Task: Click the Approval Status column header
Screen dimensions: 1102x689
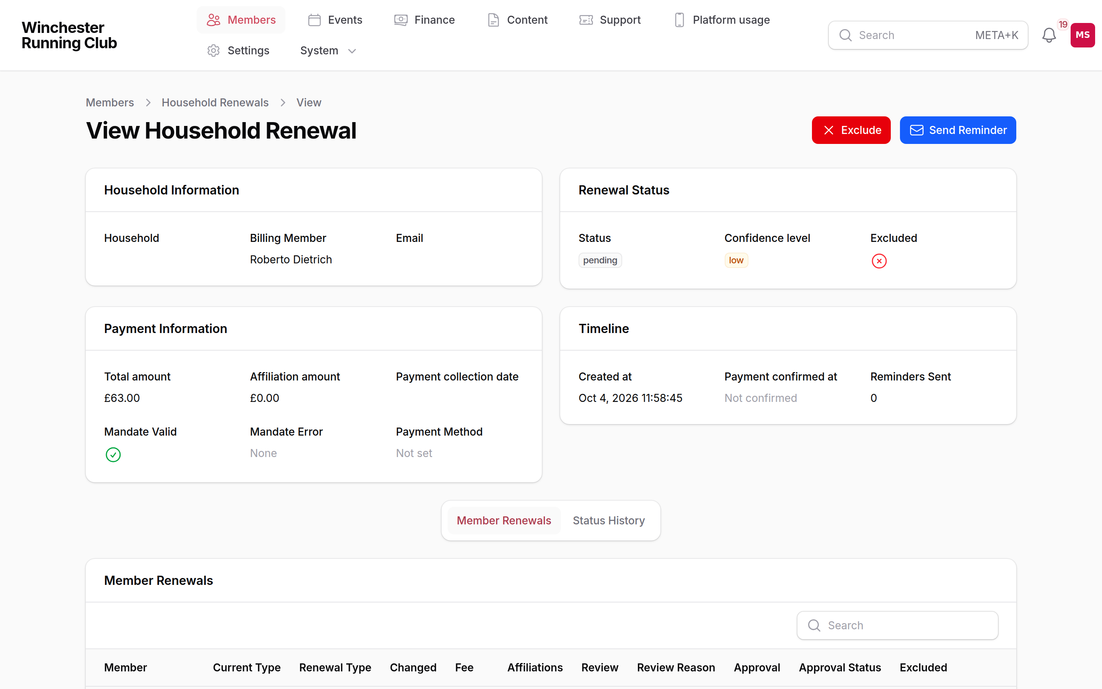Action: tap(840, 668)
